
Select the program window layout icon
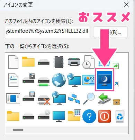13,98
